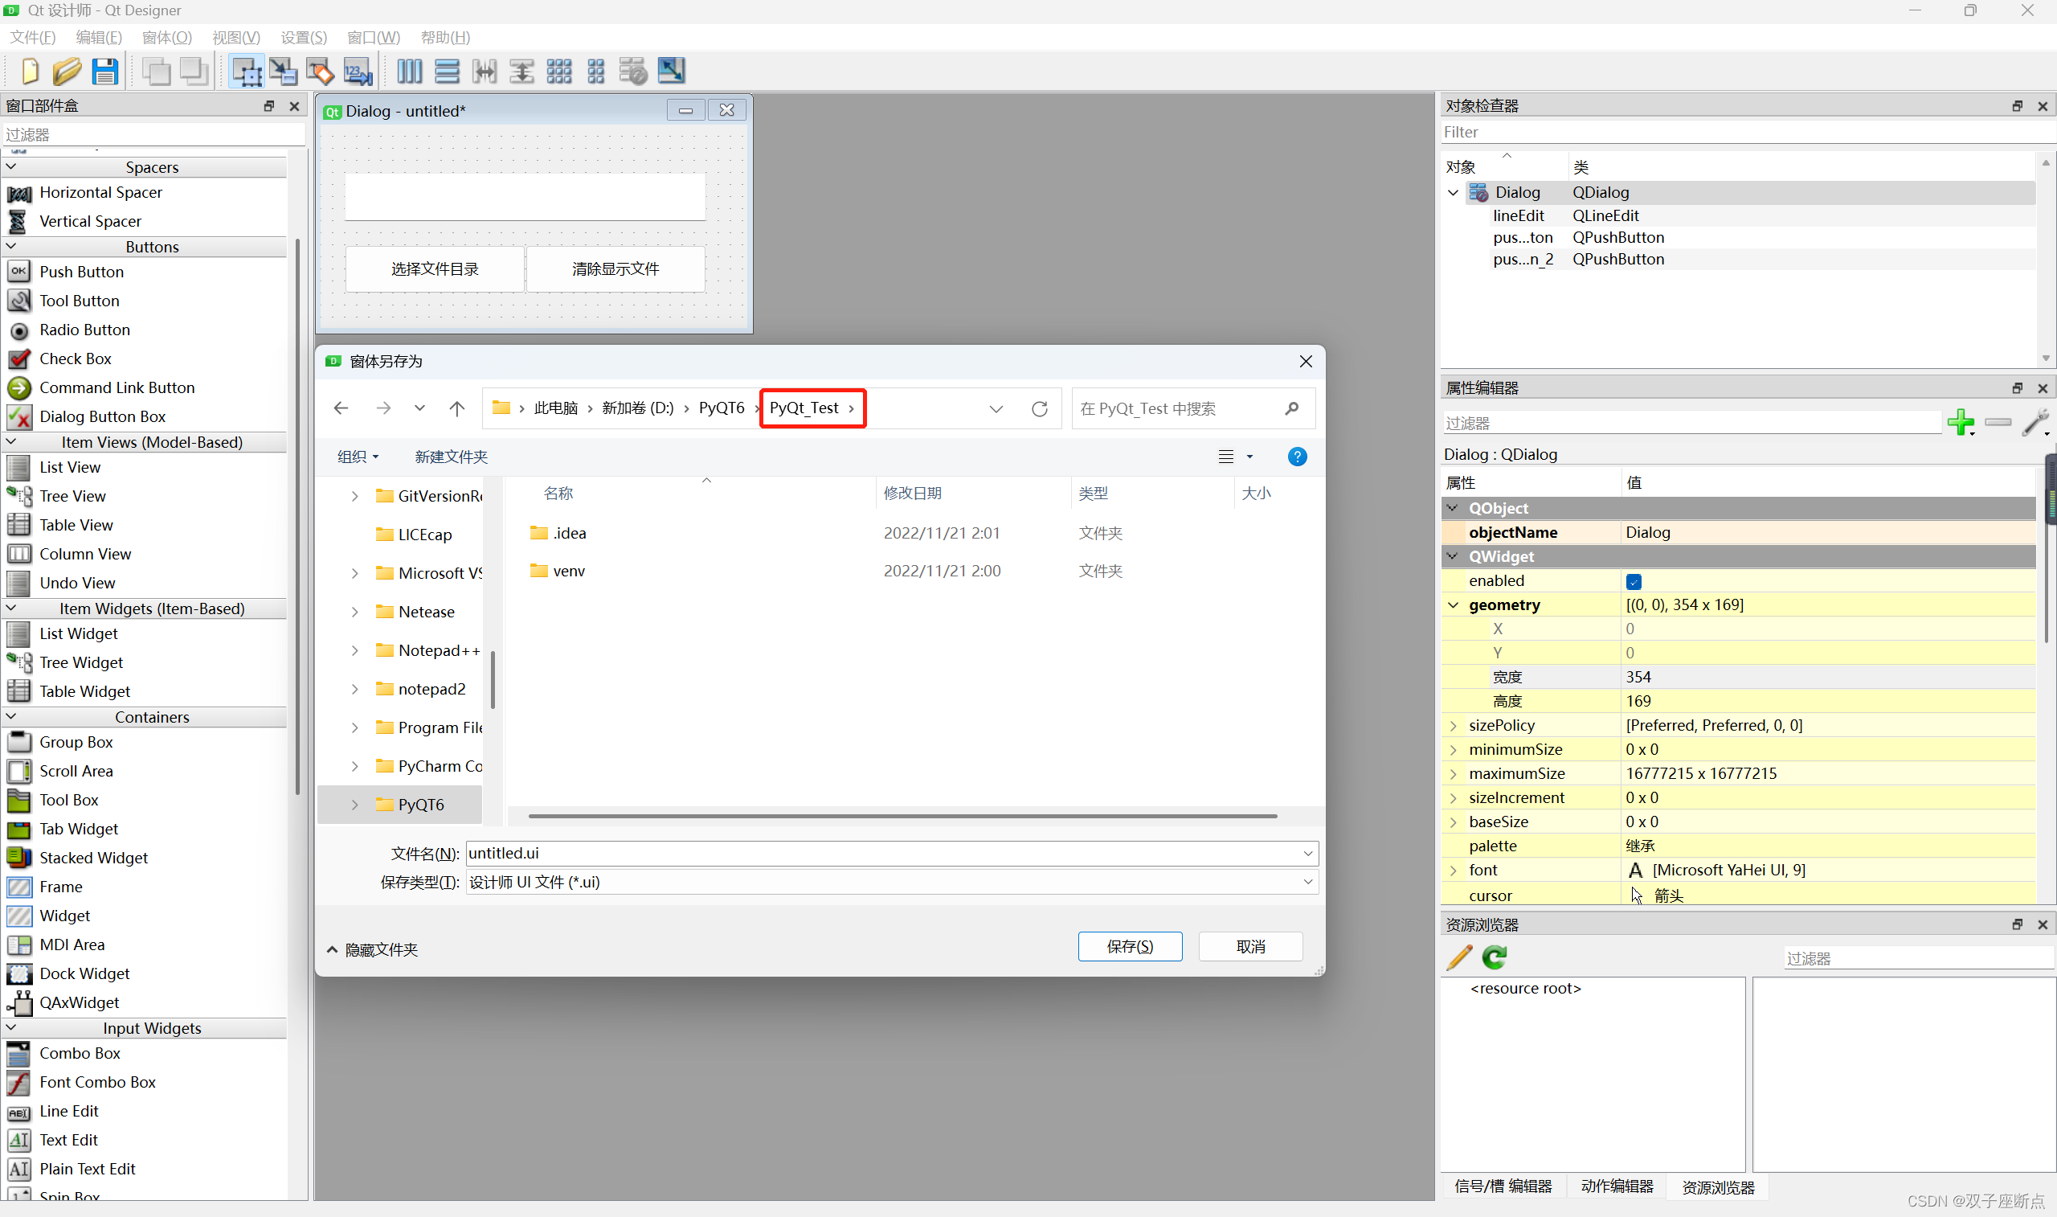Click the Save form toolbar icon
Image resolution: width=2057 pixels, height=1217 pixels.
pos(105,72)
